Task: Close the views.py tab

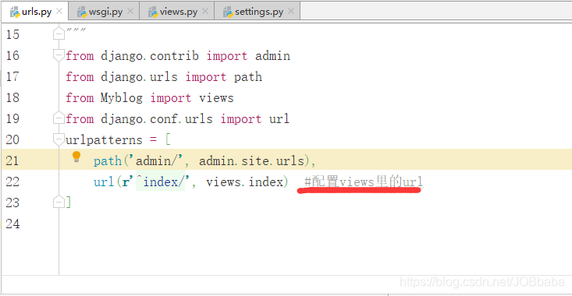Action: click(x=205, y=11)
